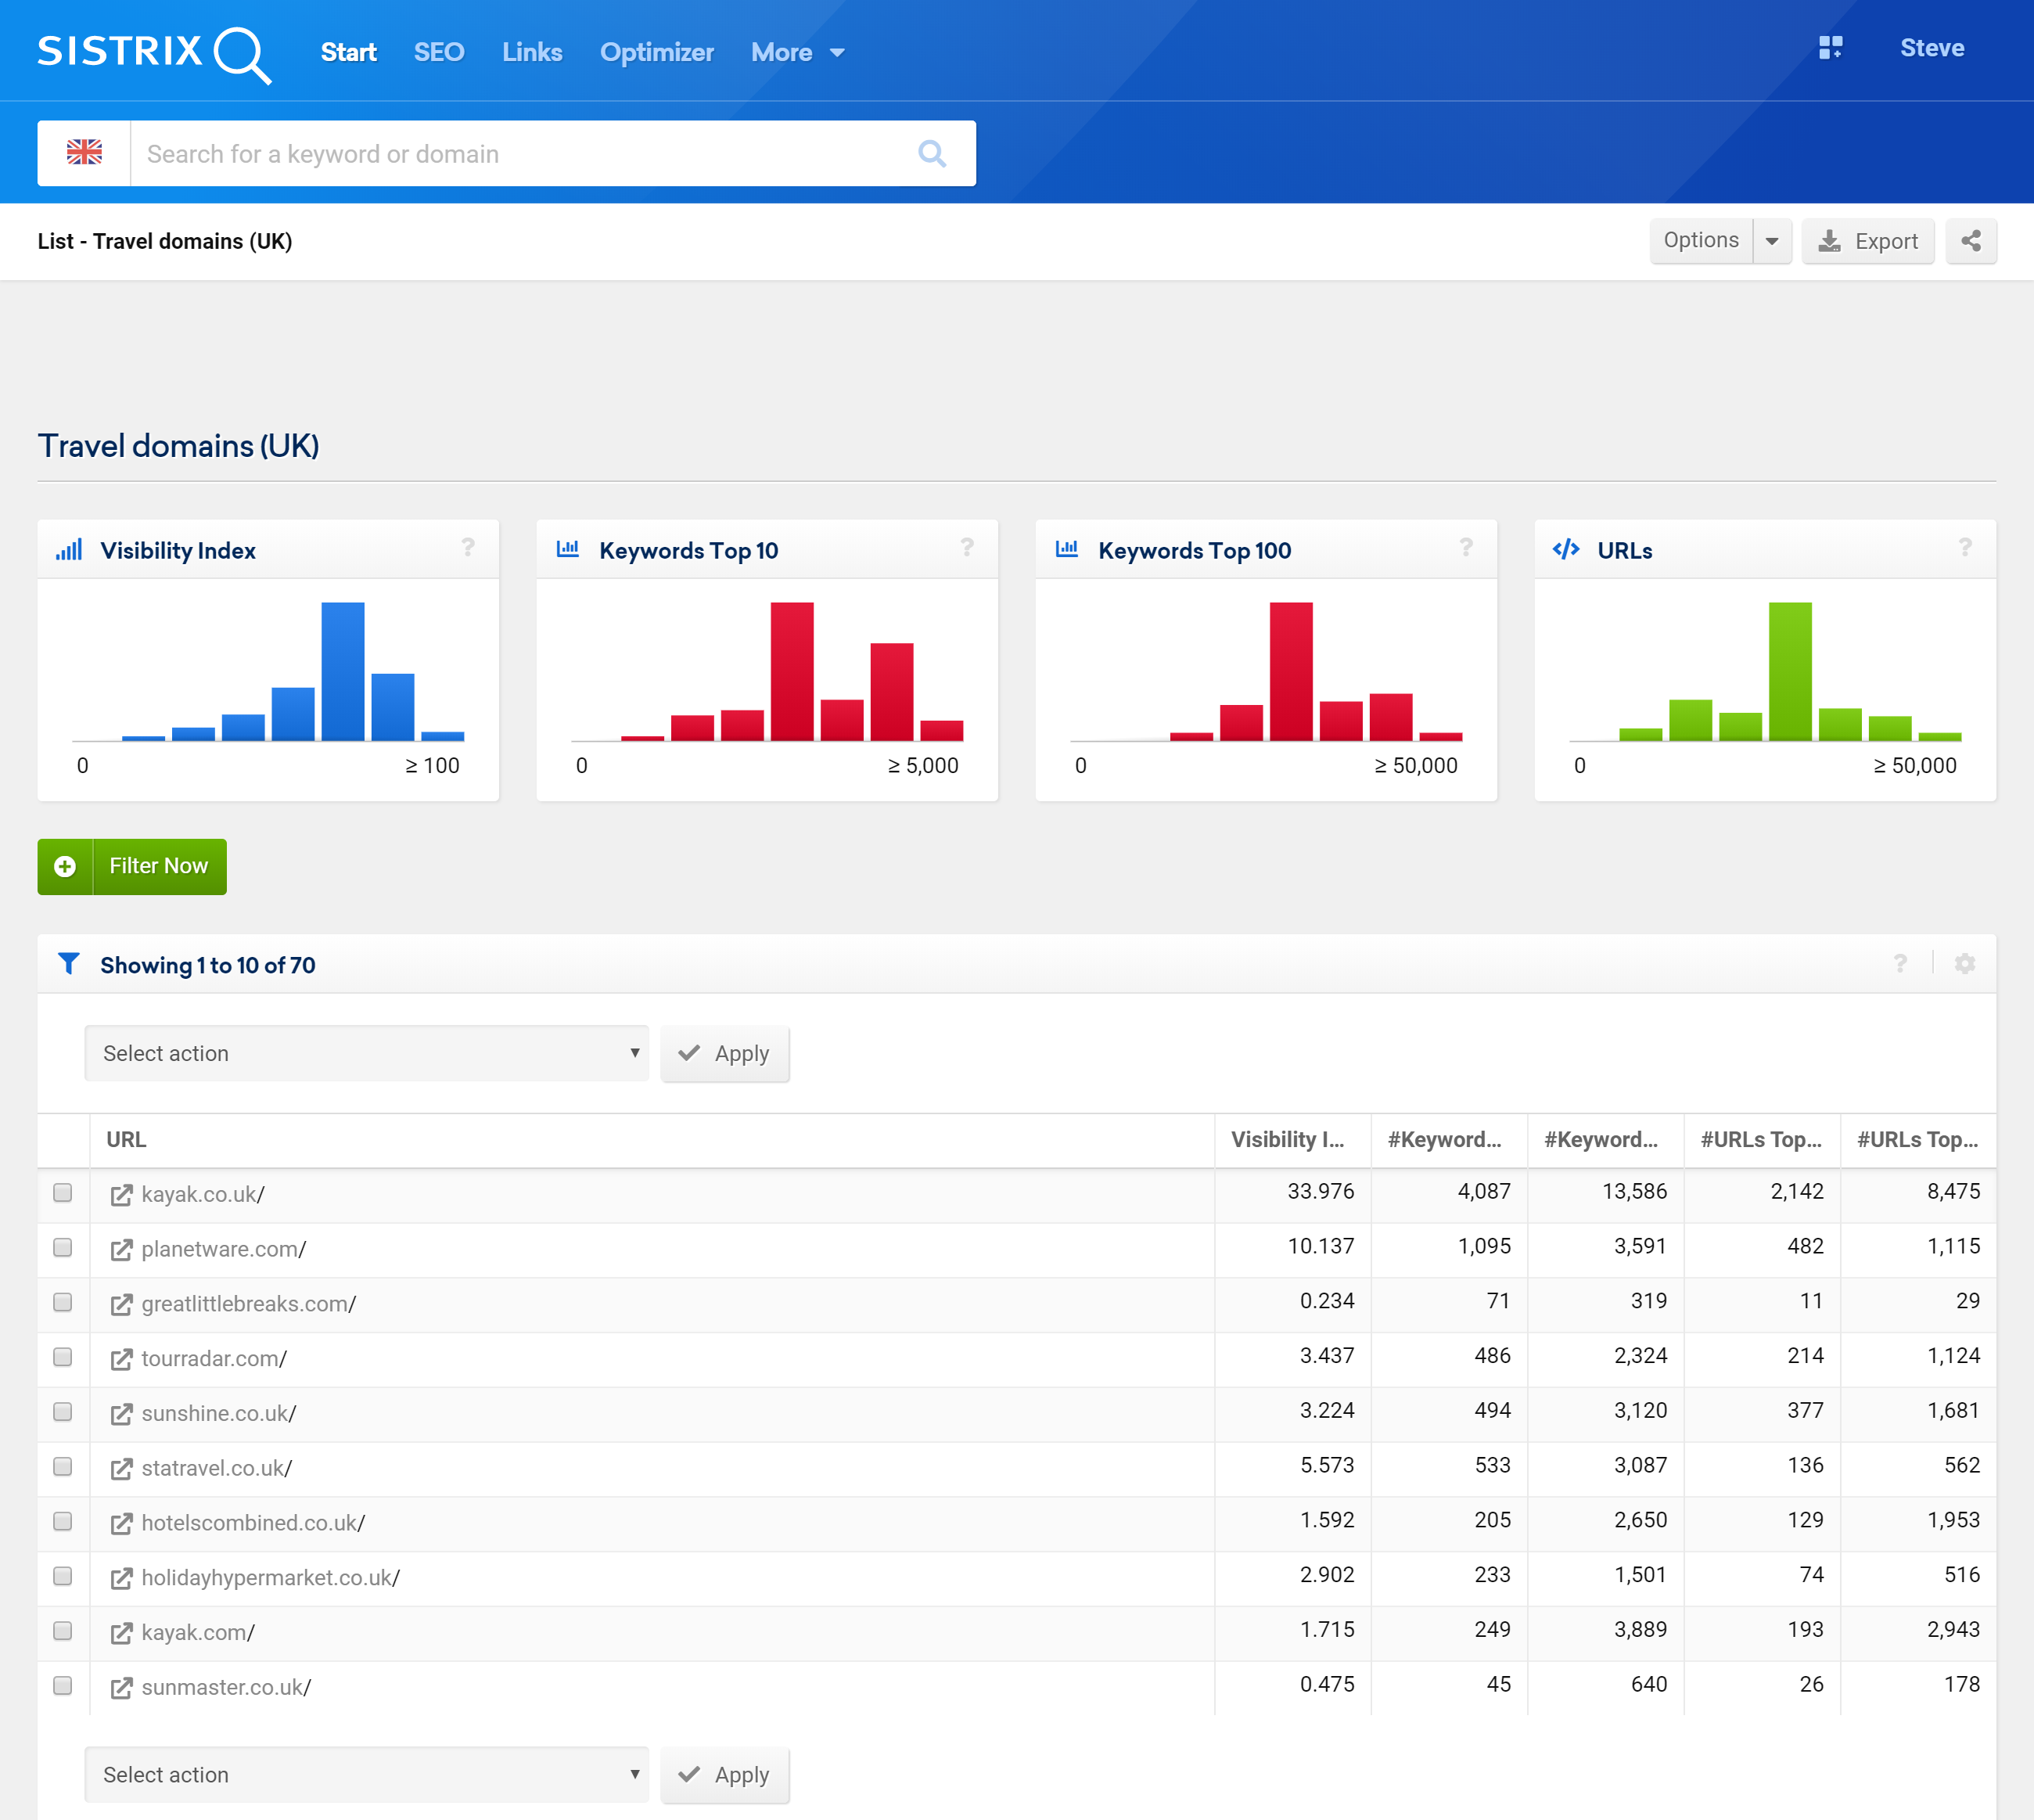Open kayak.com external link icon
2034x1820 pixels.
point(121,1633)
